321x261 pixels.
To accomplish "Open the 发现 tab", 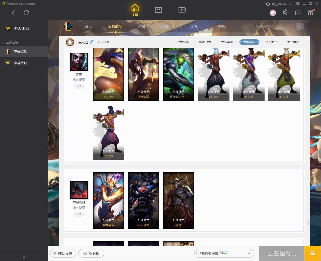I will click(x=195, y=26).
